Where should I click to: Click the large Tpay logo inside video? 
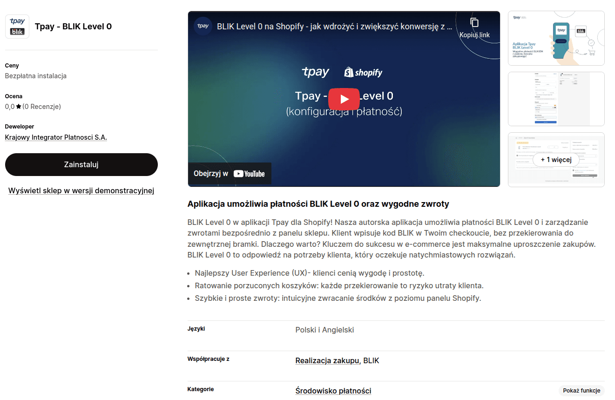pyautogui.click(x=315, y=72)
